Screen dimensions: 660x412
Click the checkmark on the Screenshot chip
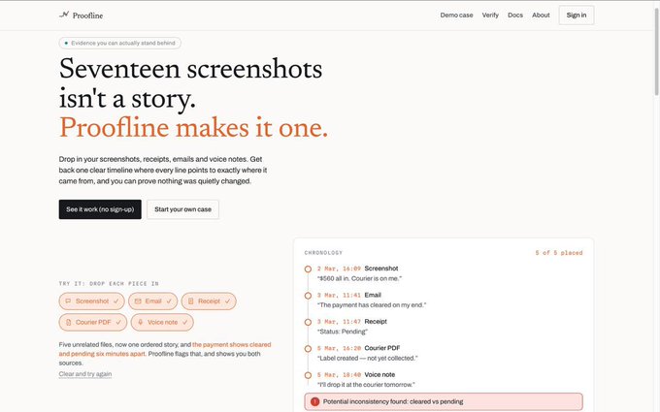tap(115, 301)
